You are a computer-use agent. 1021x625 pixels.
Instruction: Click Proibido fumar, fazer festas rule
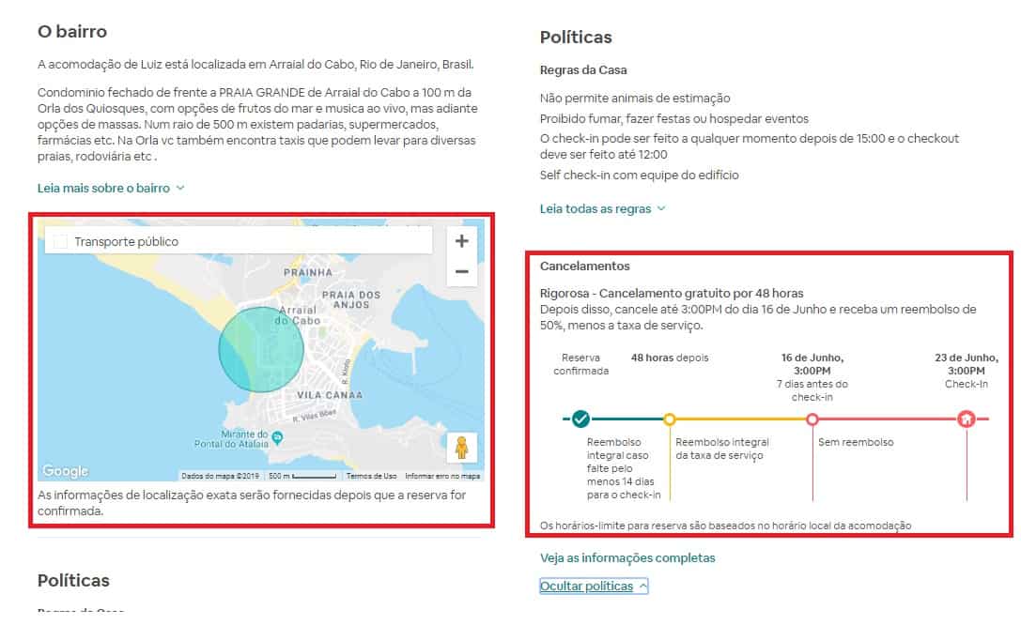pyautogui.click(x=674, y=119)
